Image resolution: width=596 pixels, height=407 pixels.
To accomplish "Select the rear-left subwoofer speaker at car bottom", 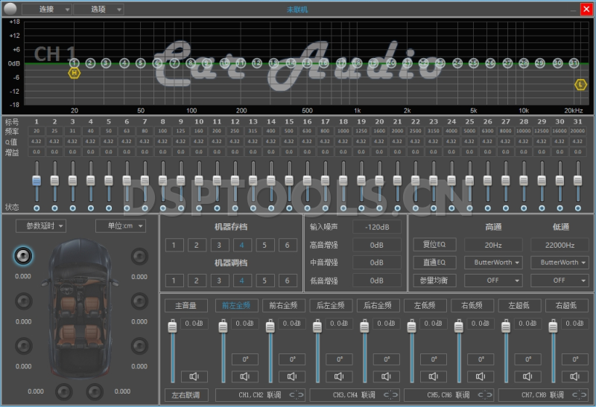I will click(x=65, y=389).
